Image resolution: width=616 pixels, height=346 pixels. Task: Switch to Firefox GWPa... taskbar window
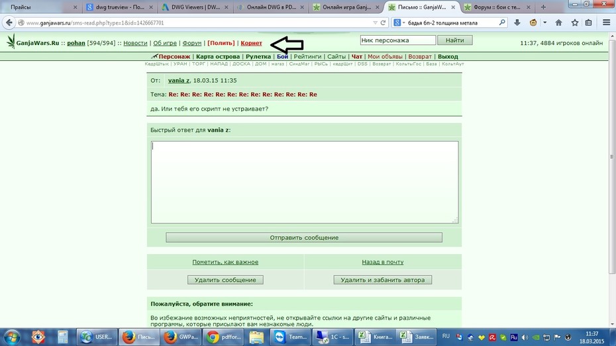(181, 337)
